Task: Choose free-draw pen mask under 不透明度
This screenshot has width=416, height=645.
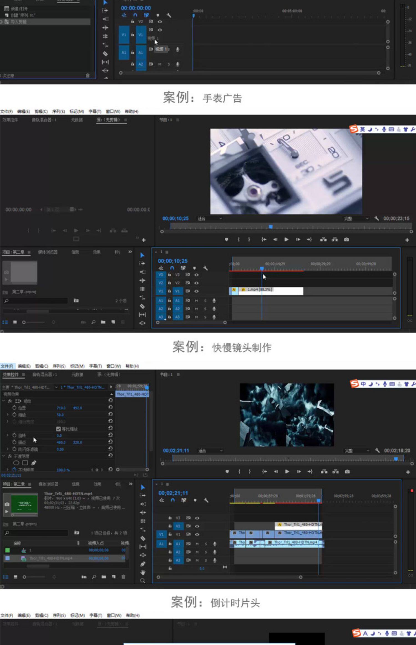Action: tap(34, 463)
